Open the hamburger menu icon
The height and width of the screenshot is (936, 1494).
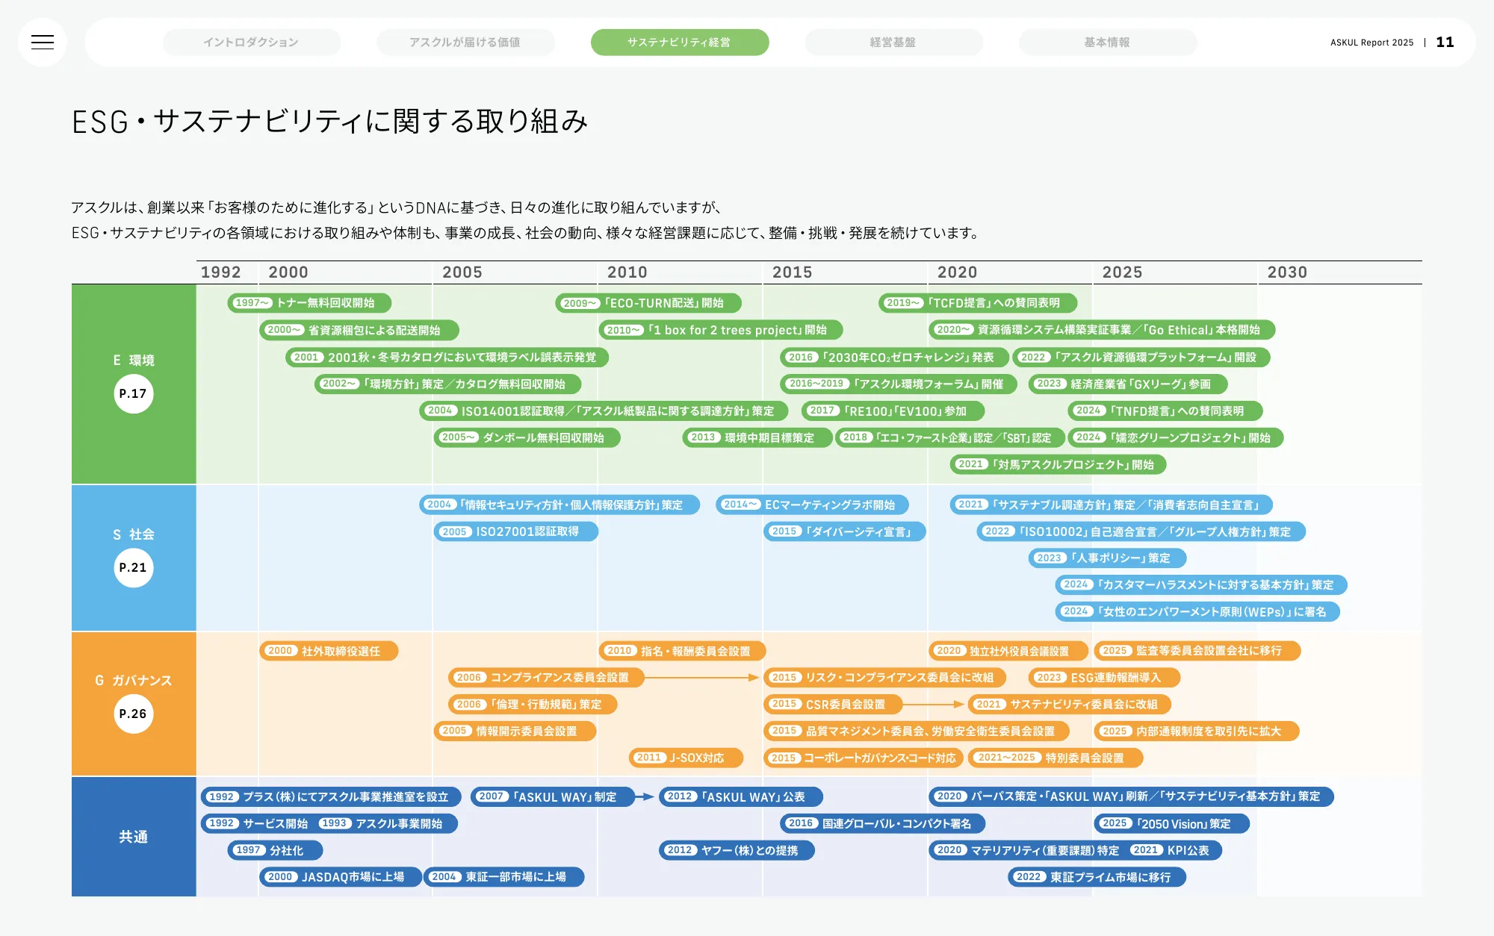43,43
